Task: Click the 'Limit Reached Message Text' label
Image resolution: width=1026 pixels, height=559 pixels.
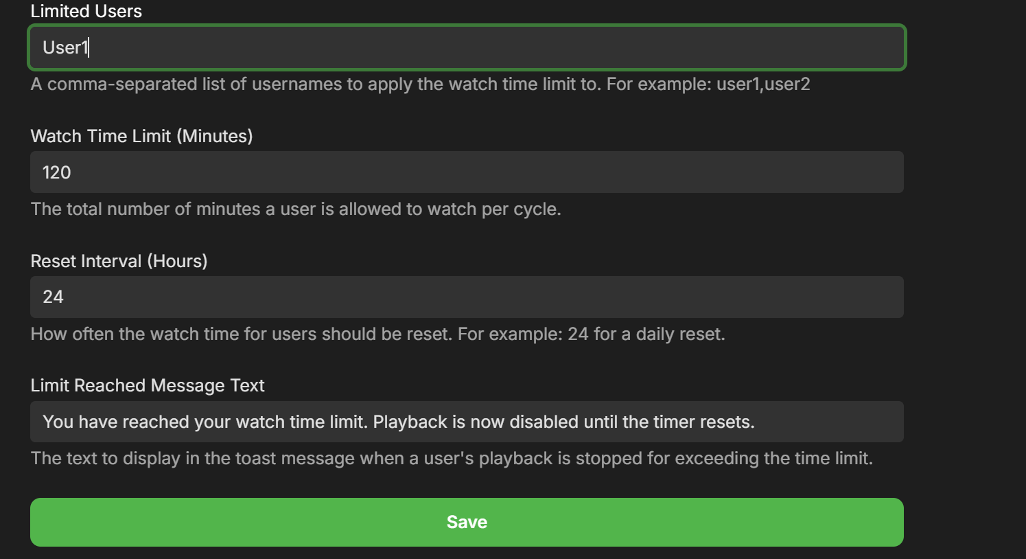Action: (148, 385)
